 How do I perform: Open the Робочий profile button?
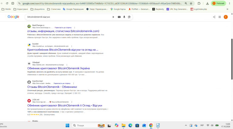(218, 3)
